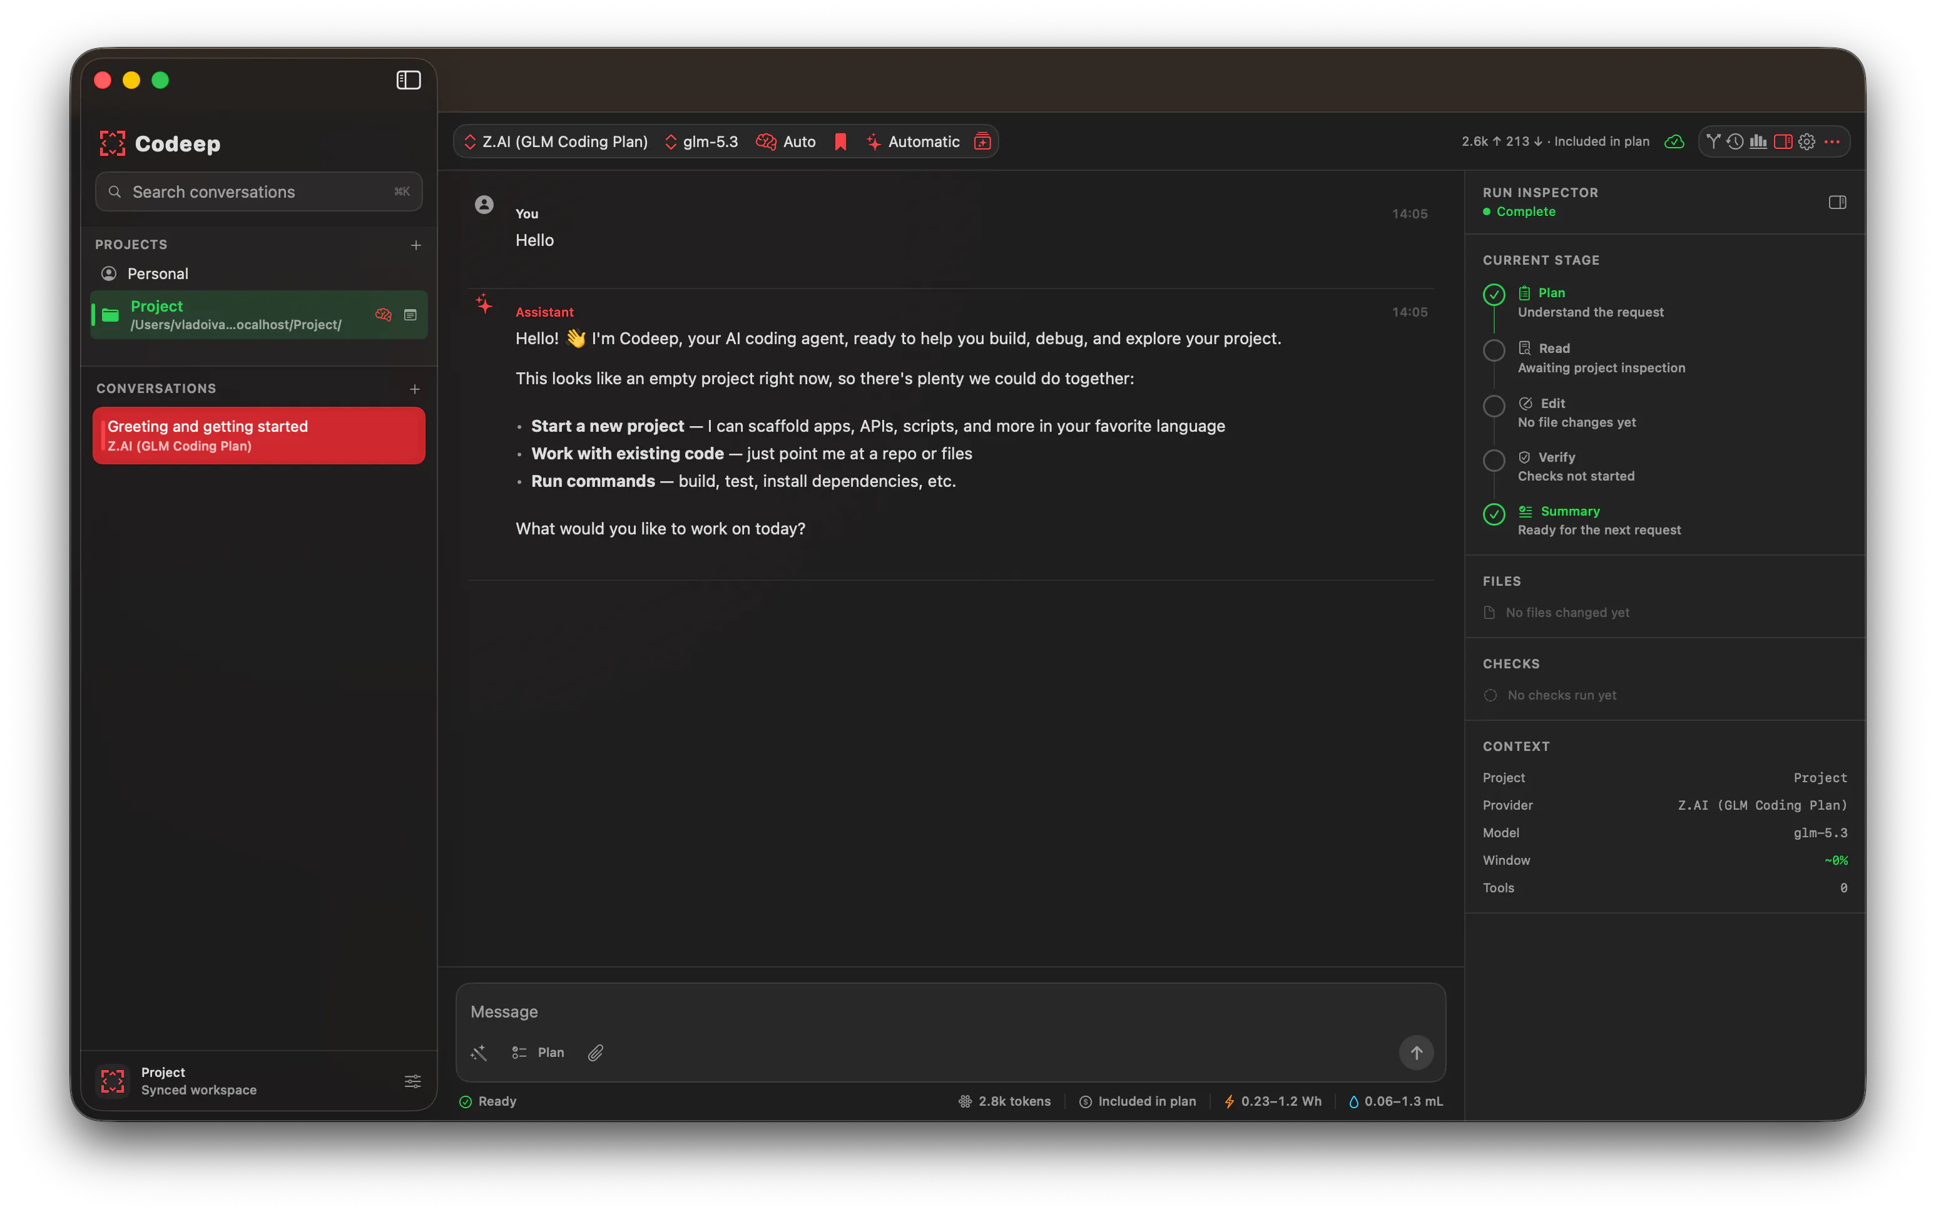Click the Codeep logo icon in sidebar
Viewport: 1936px width, 1214px height.
pos(113,144)
